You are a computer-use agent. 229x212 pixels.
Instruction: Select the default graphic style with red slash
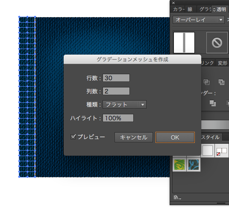pyautogui.click(x=222, y=151)
